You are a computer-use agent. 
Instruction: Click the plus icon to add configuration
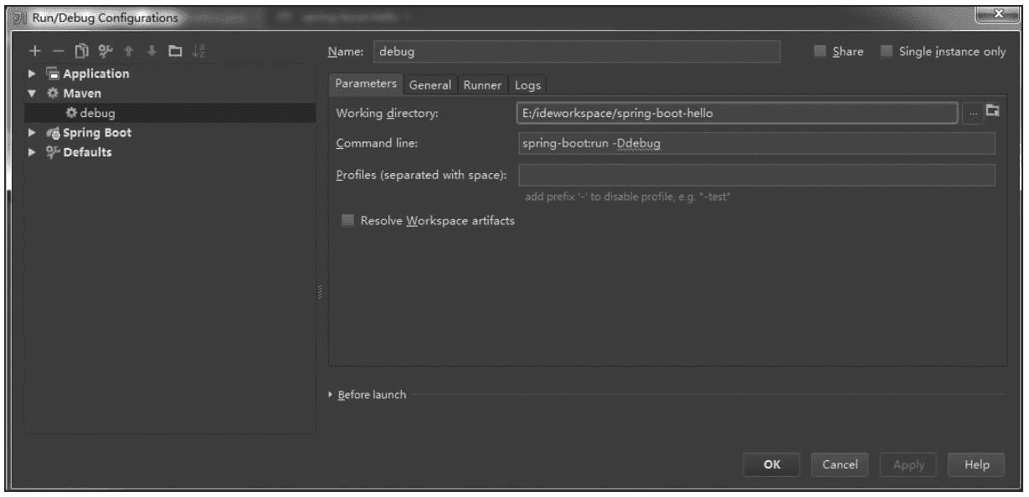click(34, 53)
